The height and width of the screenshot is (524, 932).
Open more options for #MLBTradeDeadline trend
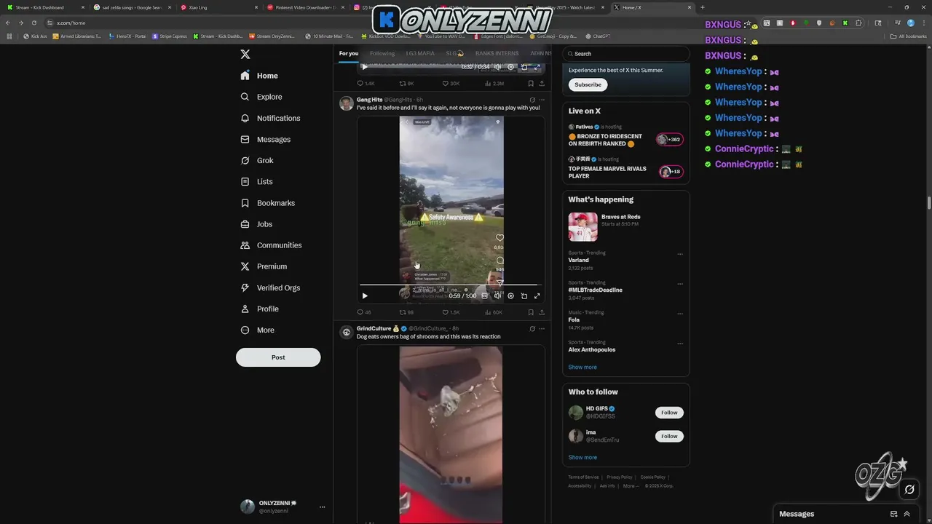(680, 285)
